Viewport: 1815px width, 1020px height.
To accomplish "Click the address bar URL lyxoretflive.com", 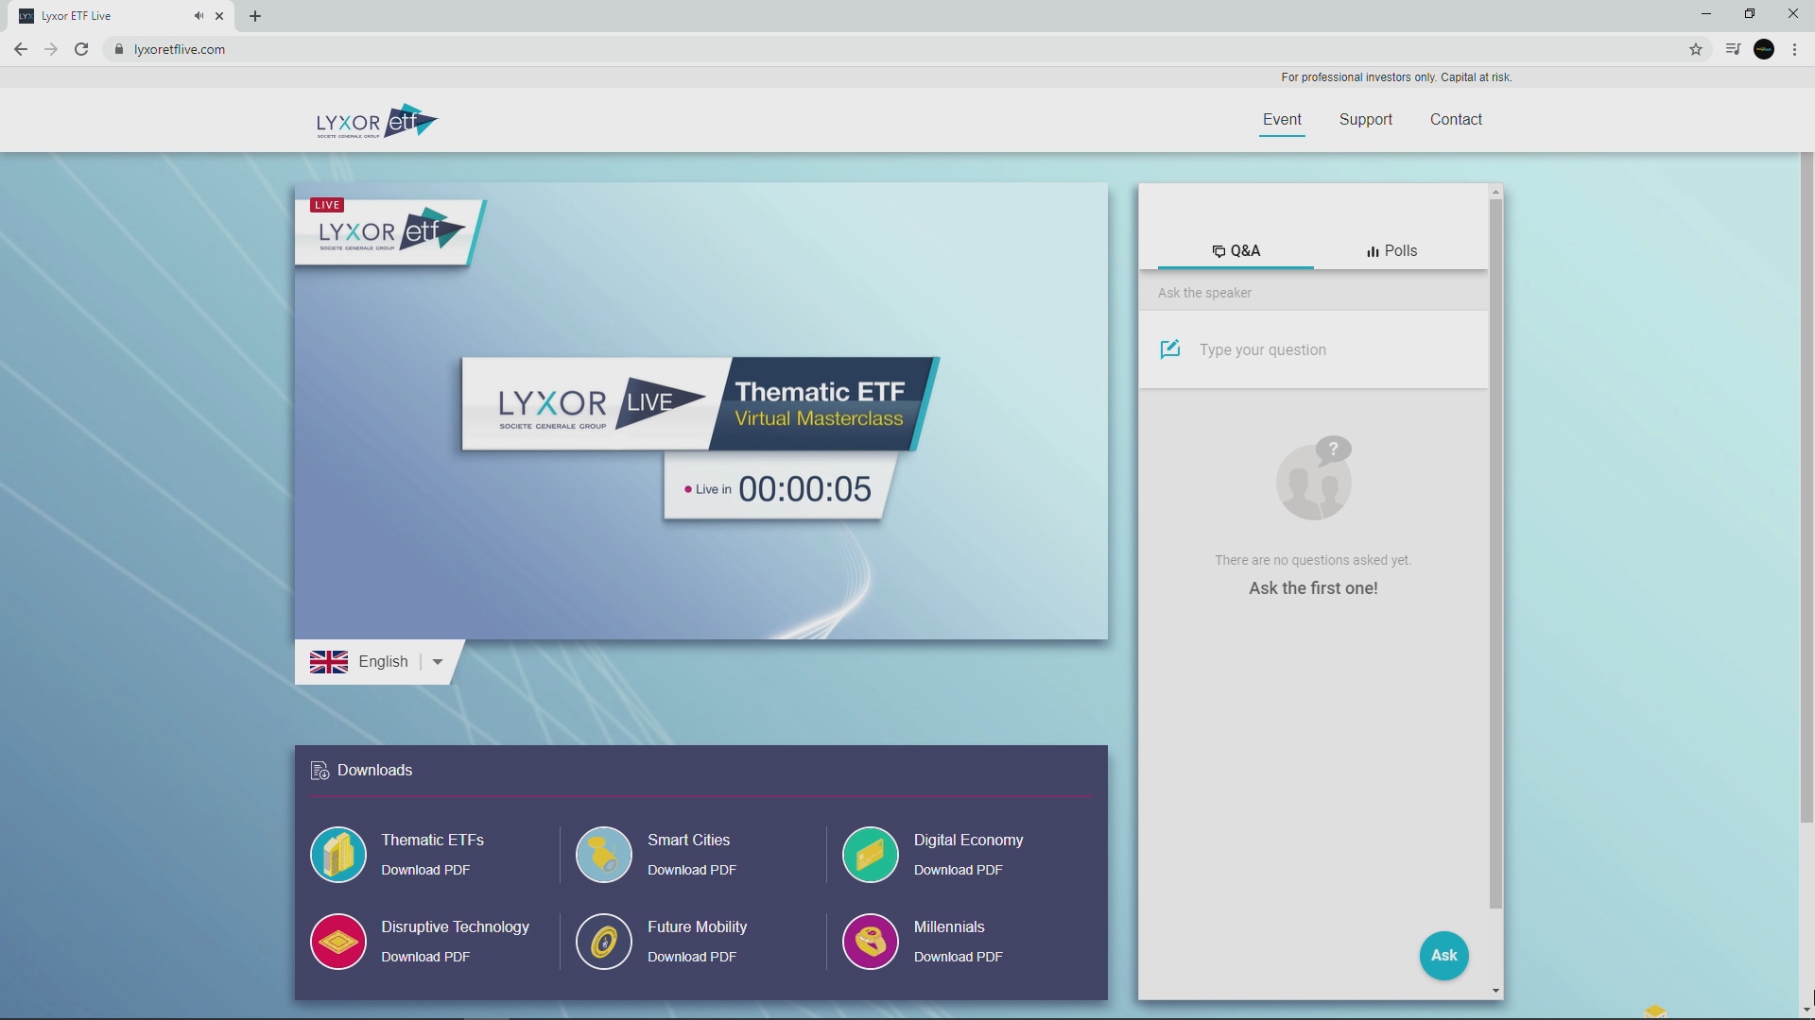I will click(180, 49).
